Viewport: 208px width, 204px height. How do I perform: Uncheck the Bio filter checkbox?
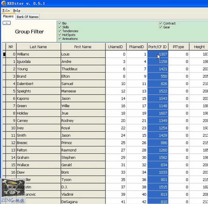[60, 23]
